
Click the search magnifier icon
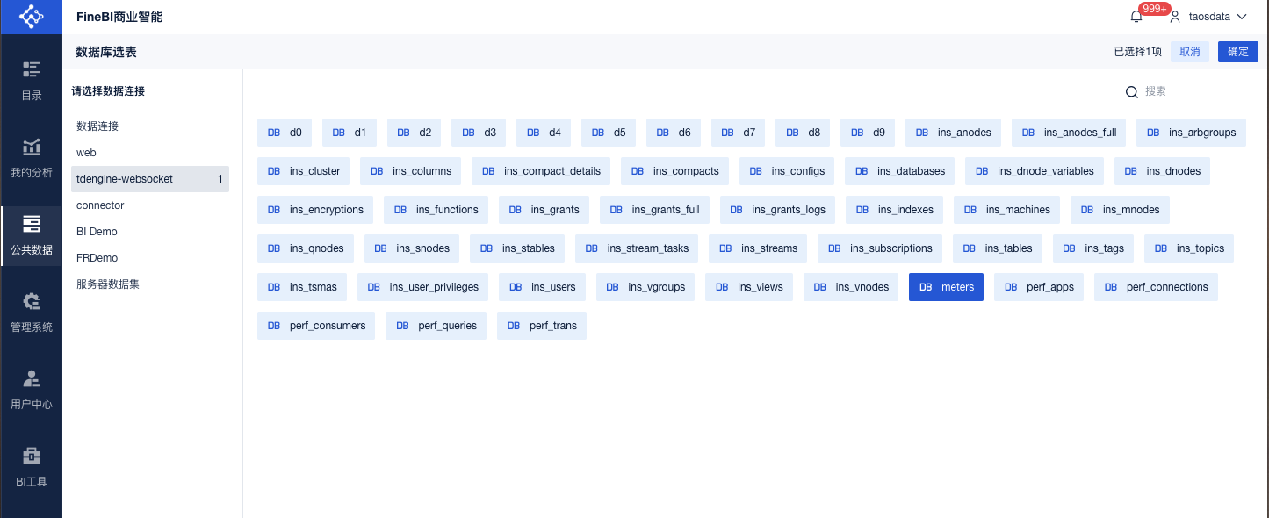point(1132,92)
